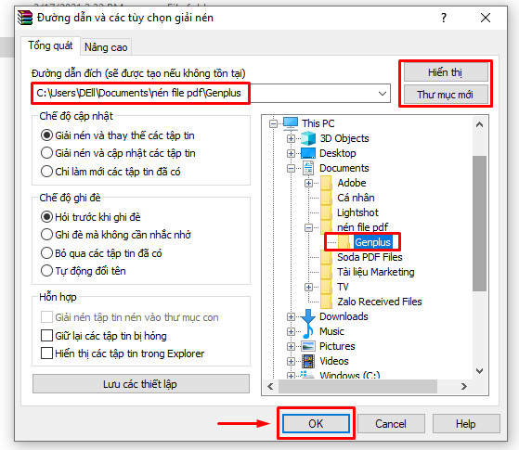
Task: Click the tree scroll left arrow
Action: point(270,386)
